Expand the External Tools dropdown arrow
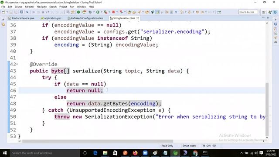This screenshot has width=279, height=157. click(x=109, y=12)
